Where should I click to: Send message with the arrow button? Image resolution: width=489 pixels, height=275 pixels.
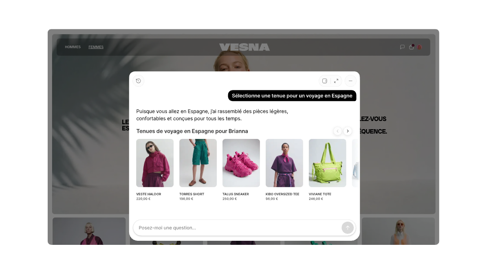[x=348, y=228]
